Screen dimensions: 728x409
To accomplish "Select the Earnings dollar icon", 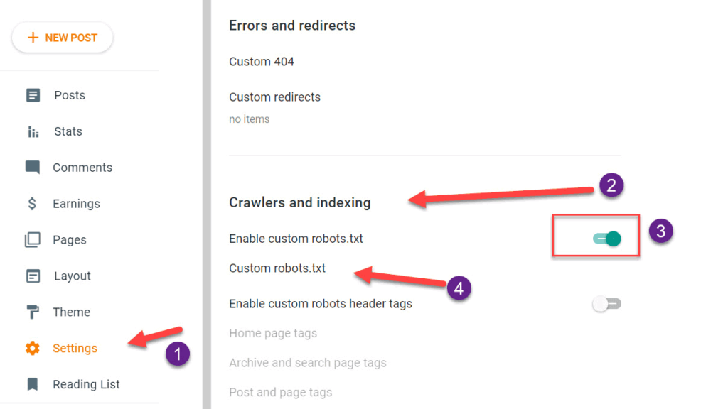I will [x=32, y=204].
